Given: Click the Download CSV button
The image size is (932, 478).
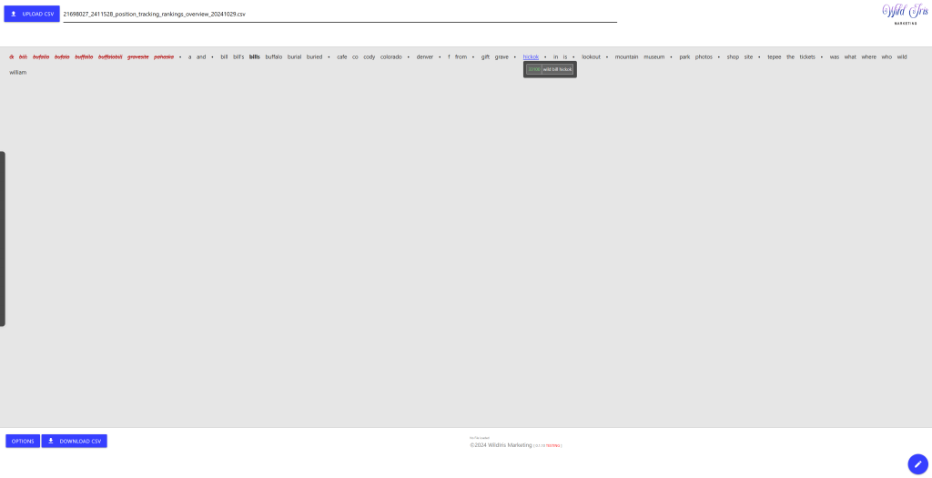Looking at the screenshot, I should pyautogui.click(x=75, y=441).
